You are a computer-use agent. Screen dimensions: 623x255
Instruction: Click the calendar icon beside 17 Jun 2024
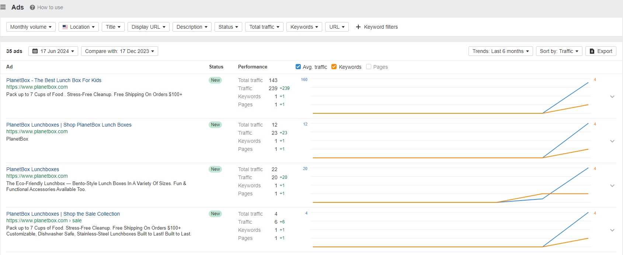tap(35, 51)
